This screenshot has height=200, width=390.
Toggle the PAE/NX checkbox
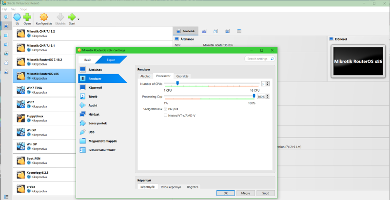[x=165, y=109]
